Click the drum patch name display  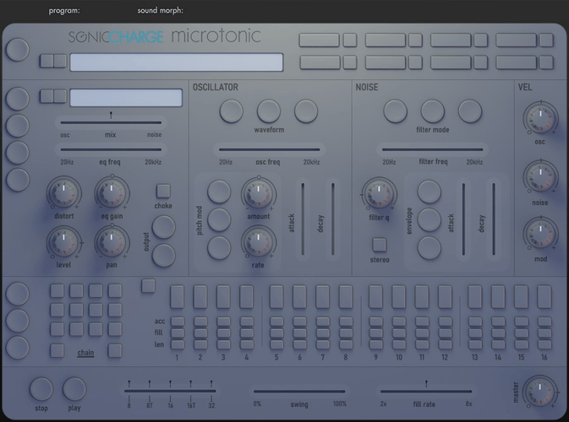(126, 98)
